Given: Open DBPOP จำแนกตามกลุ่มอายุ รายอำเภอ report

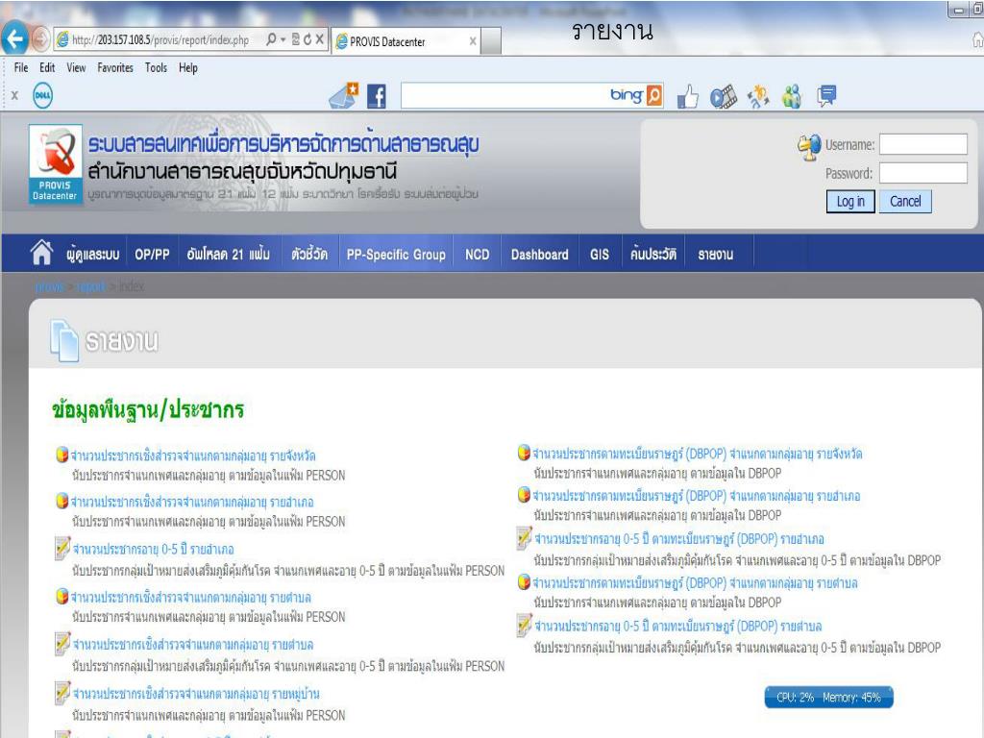Looking at the screenshot, I should click(x=697, y=496).
